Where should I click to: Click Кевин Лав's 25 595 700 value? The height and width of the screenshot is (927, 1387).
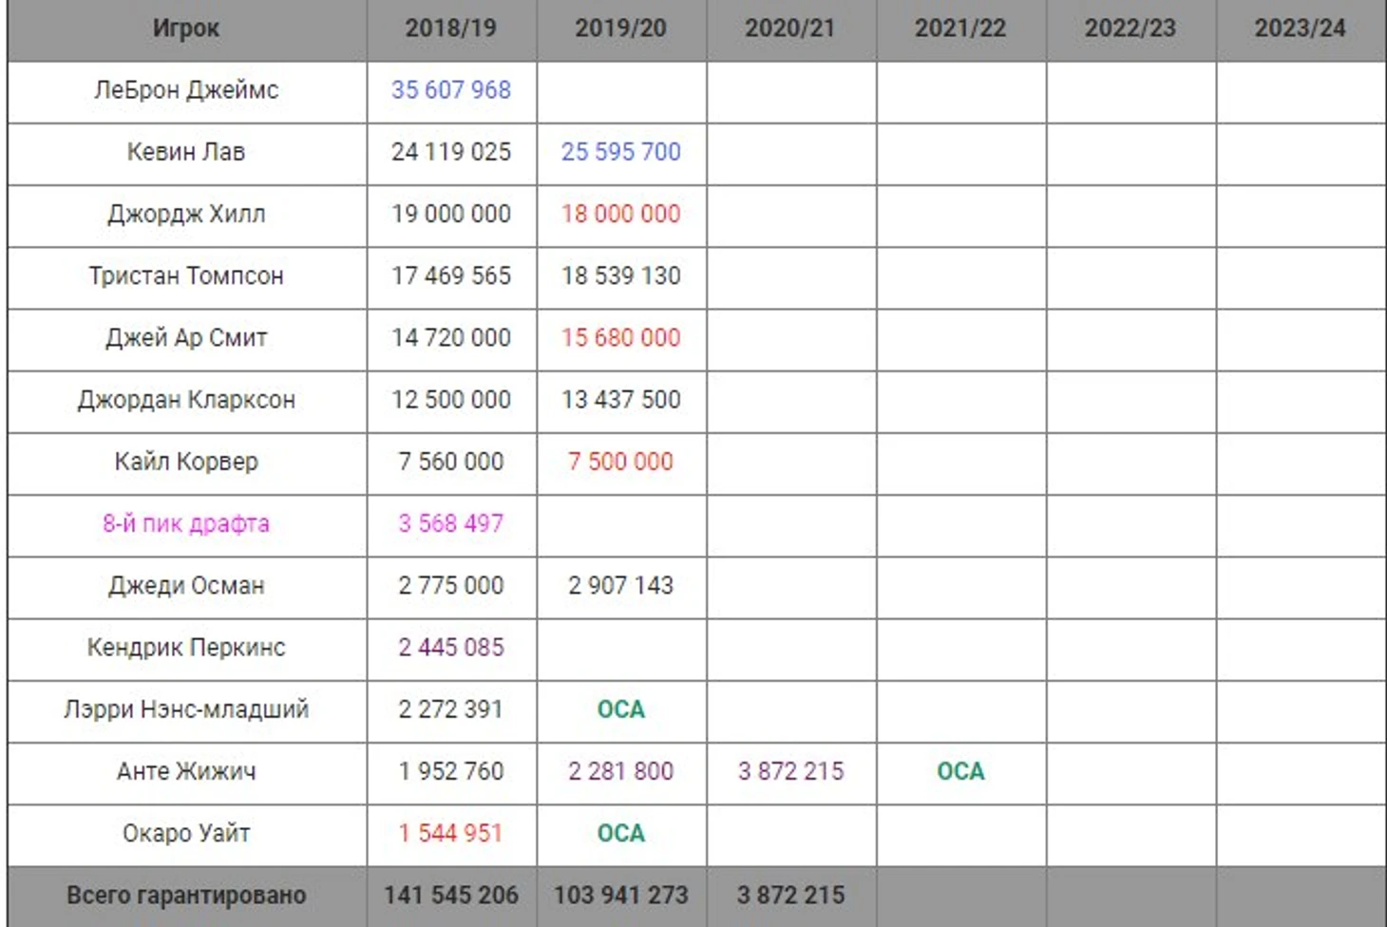(621, 152)
